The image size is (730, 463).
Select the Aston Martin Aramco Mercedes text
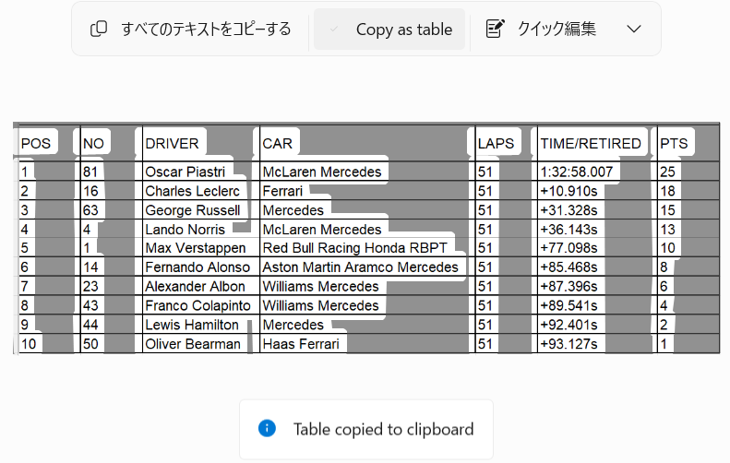coord(360,267)
